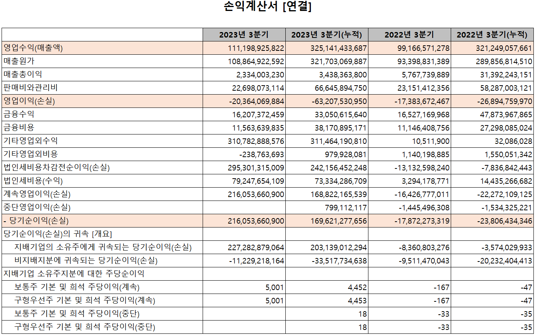
Task: Click the 당기순이익(손실)의 귀속 [개요] label
Action: point(58,234)
